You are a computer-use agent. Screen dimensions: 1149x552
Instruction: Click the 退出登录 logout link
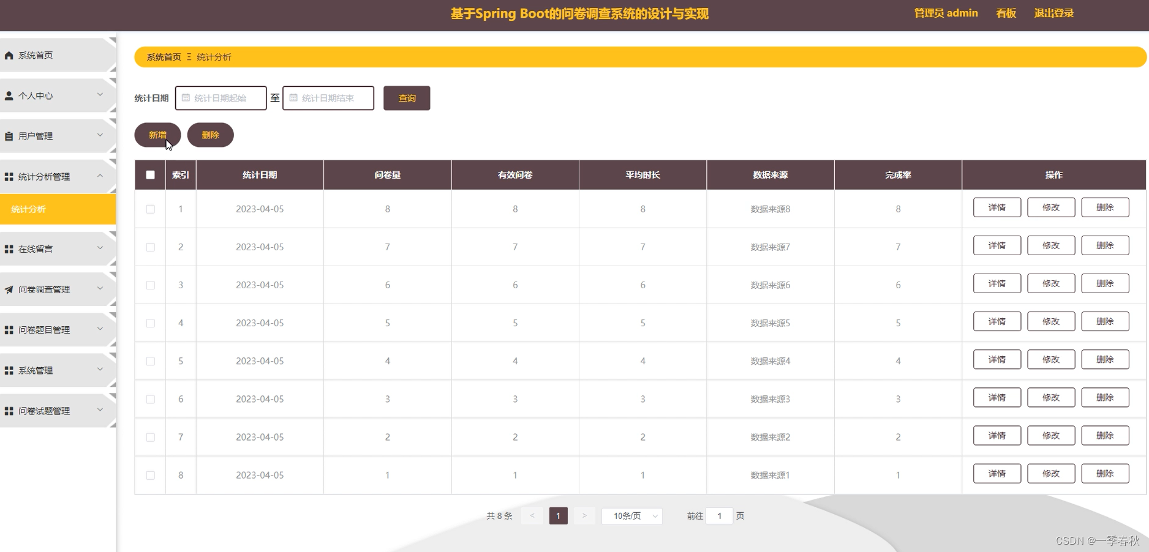[1053, 13]
